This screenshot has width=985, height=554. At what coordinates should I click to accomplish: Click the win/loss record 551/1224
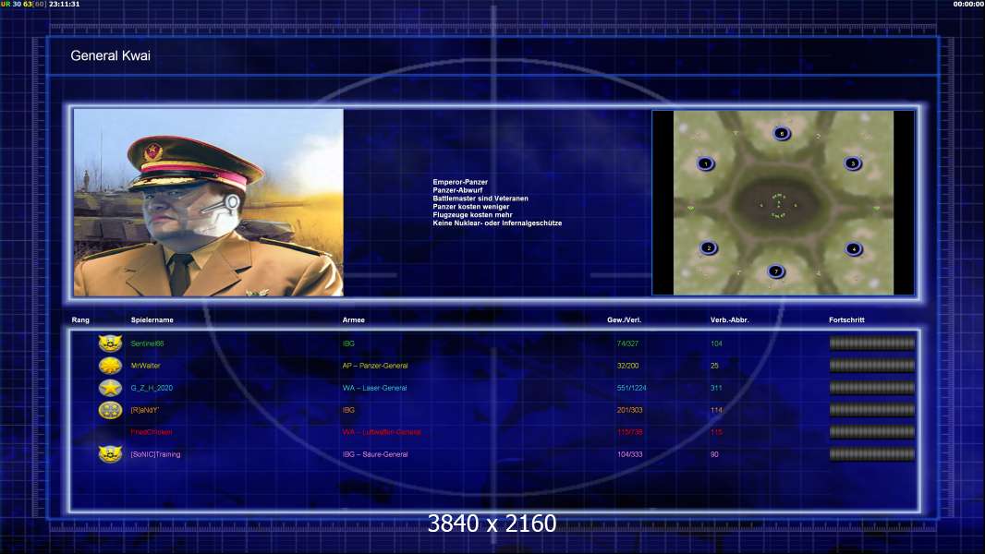click(631, 388)
